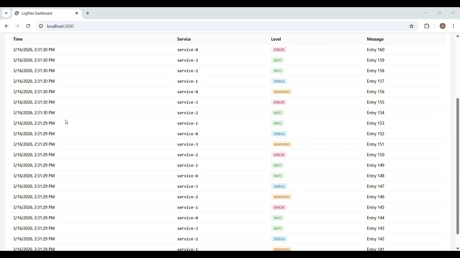The width and height of the screenshot is (460, 258).
Task: Click the WARNING badge for Entry 146
Action: [x=282, y=197]
